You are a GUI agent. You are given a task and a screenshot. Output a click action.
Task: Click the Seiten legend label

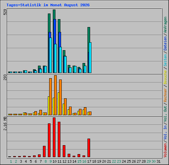165,60
